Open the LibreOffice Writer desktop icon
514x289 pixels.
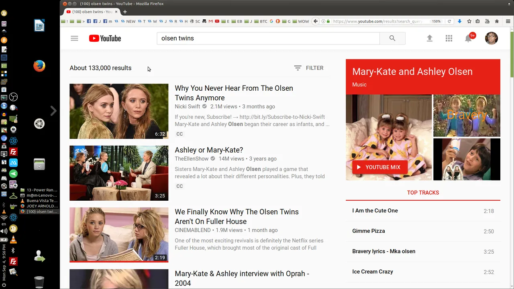(39, 26)
